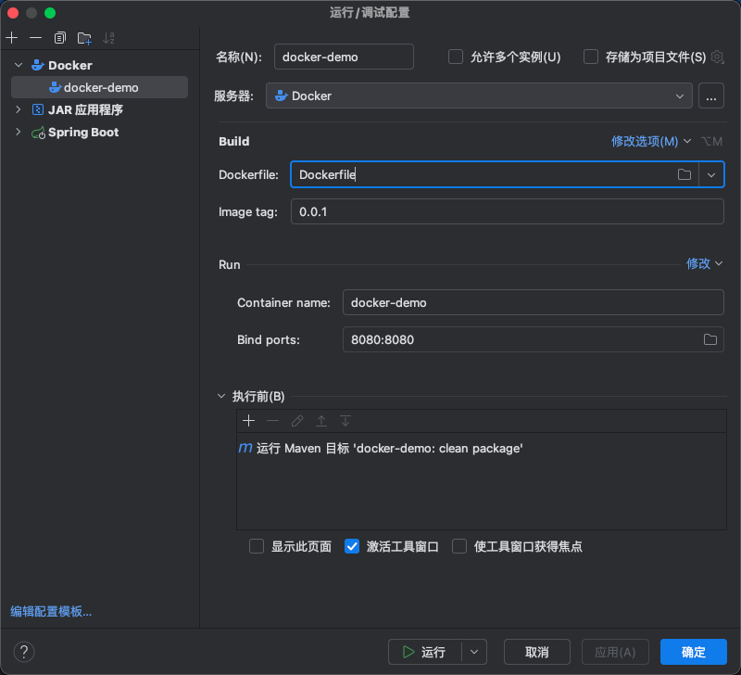Toggle 允许多个实例 checkbox

[456, 57]
